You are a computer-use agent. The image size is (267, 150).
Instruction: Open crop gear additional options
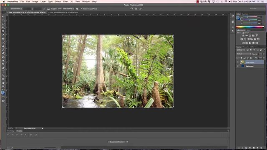click(77, 9)
